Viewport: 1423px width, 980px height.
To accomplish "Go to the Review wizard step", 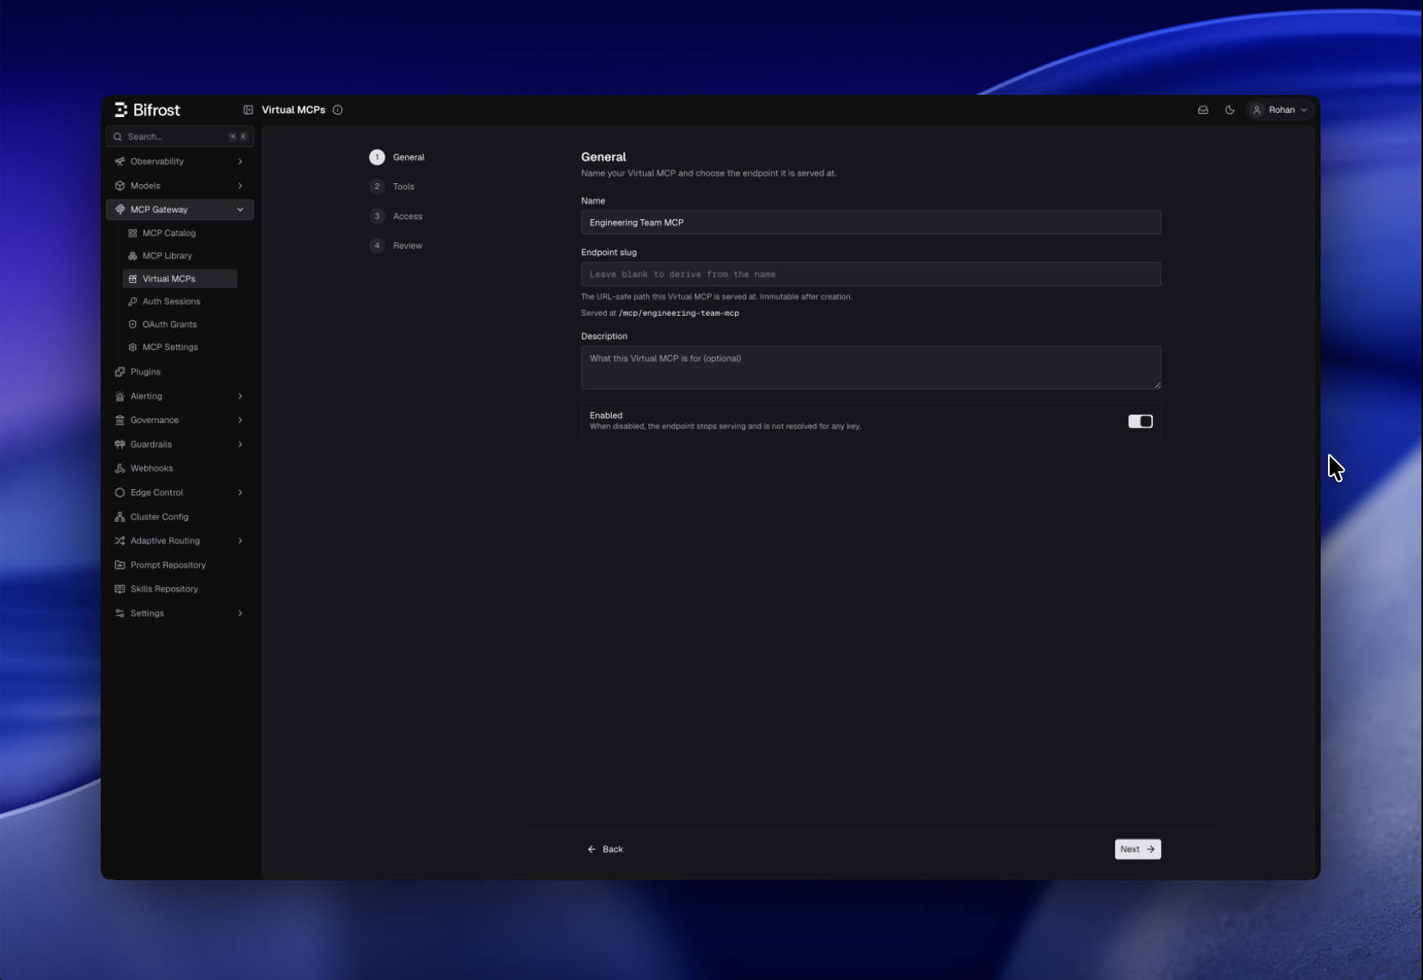I will (396, 245).
